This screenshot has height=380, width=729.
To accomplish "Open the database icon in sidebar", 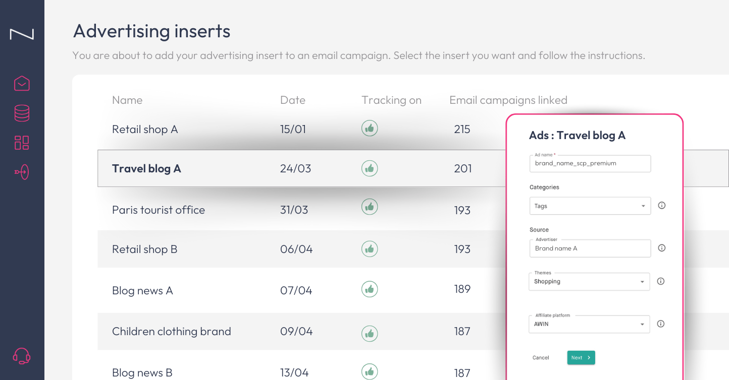I will coord(22,113).
